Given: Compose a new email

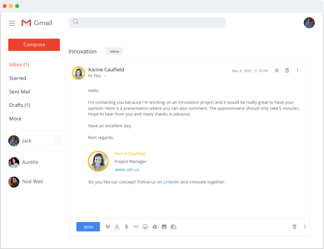Looking at the screenshot, I should click(x=34, y=45).
